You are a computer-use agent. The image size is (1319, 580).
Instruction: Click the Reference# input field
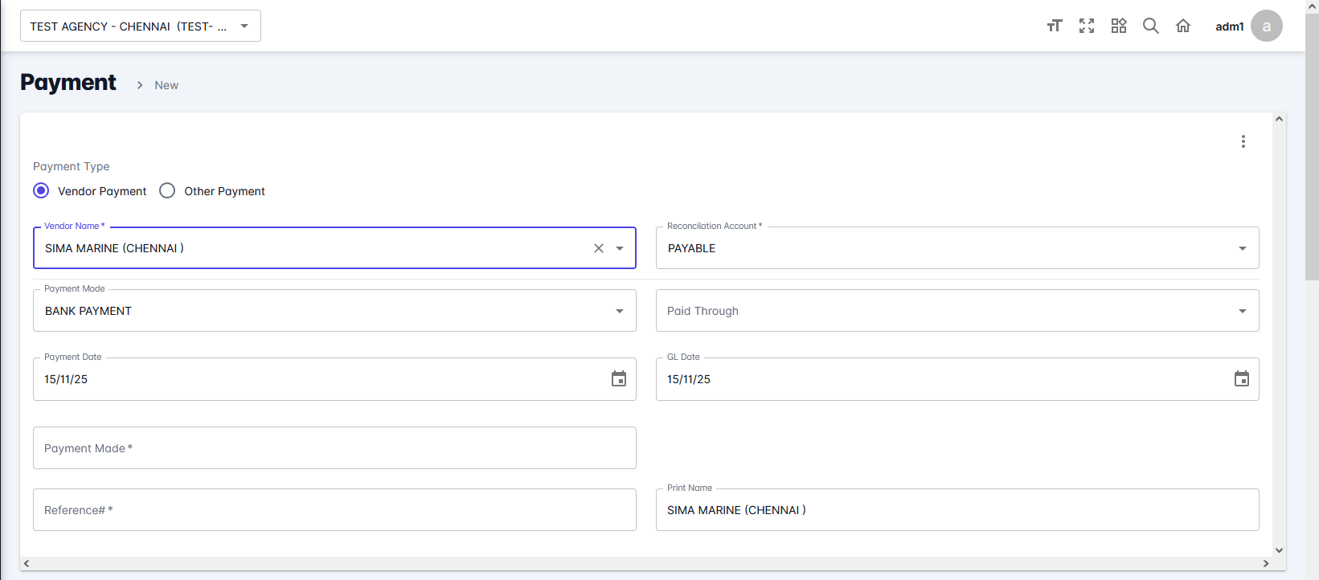coord(334,510)
